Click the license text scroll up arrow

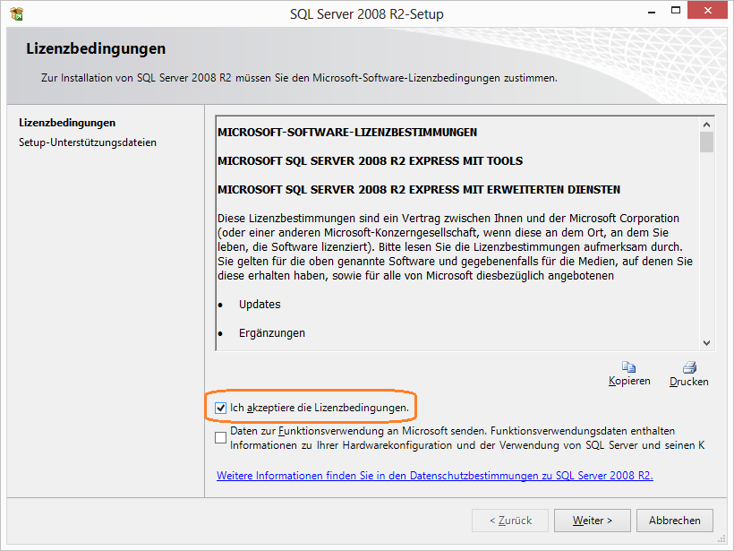(706, 125)
